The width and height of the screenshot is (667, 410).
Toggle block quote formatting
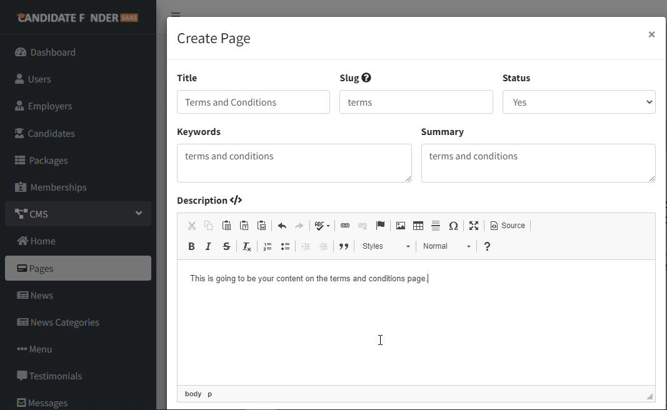344,246
